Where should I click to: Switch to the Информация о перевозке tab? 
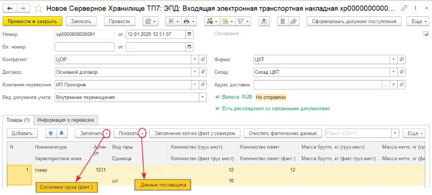66,120
